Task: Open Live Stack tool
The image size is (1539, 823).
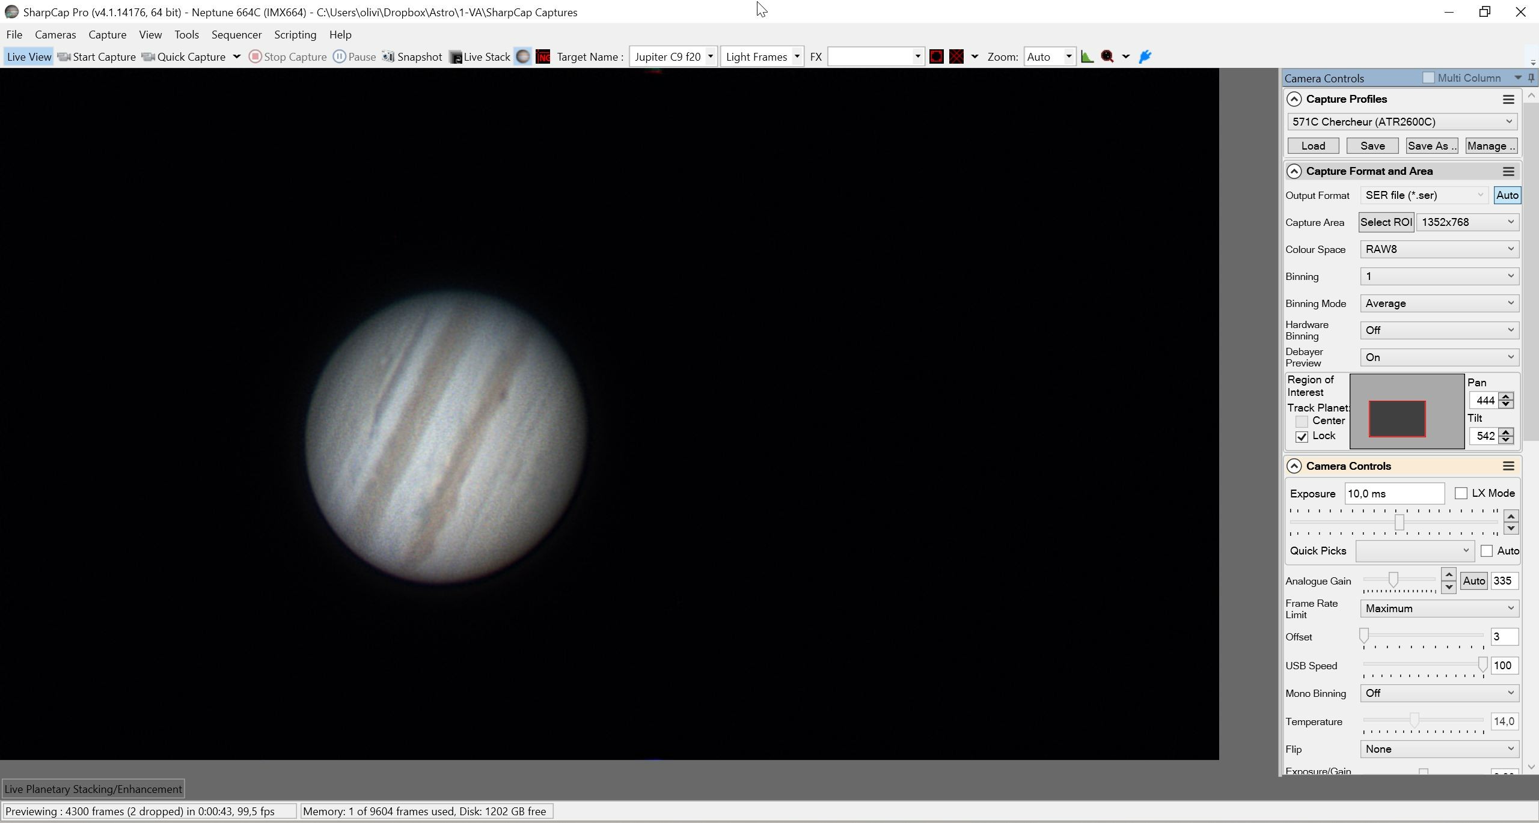Action: (480, 56)
